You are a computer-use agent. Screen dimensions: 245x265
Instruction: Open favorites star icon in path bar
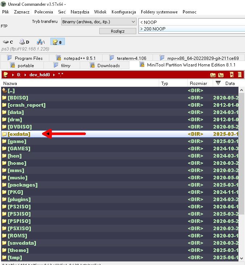pos(232,75)
